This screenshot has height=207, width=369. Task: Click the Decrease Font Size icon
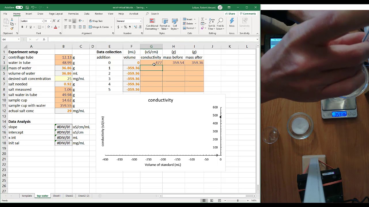tap(59, 21)
